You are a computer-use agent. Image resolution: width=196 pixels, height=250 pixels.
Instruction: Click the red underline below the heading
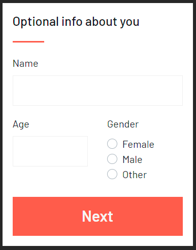[x=28, y=41]
